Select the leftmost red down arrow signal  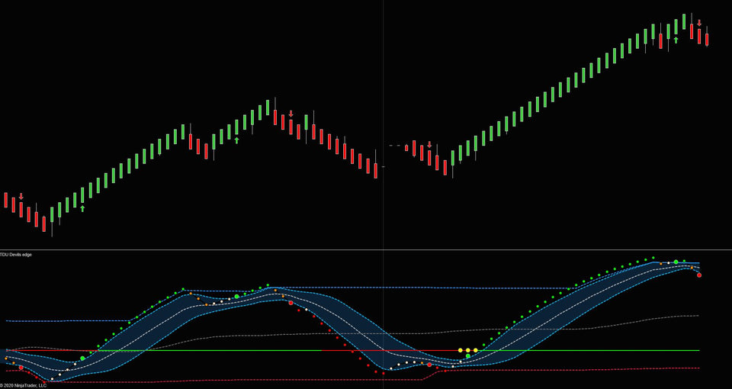tap(21, 196)
